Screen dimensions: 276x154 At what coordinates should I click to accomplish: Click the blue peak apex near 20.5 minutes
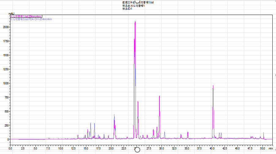click(114, 115)
